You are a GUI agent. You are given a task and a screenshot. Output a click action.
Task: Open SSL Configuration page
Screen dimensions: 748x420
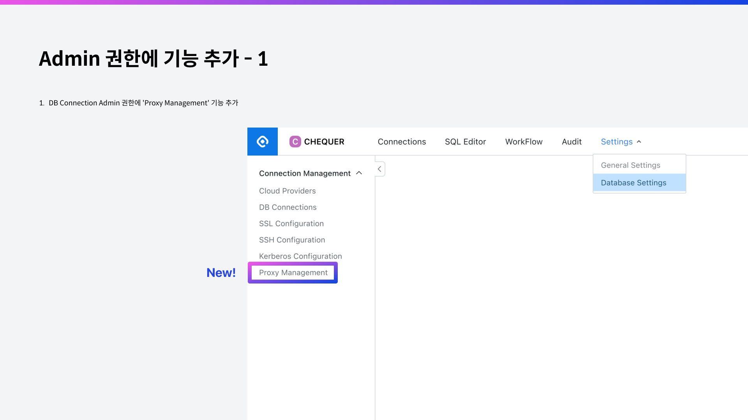(x=291, y=224)
